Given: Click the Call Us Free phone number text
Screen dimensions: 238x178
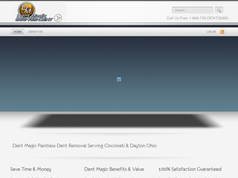Looking at the screenshot, I should [x=197, y=18].
